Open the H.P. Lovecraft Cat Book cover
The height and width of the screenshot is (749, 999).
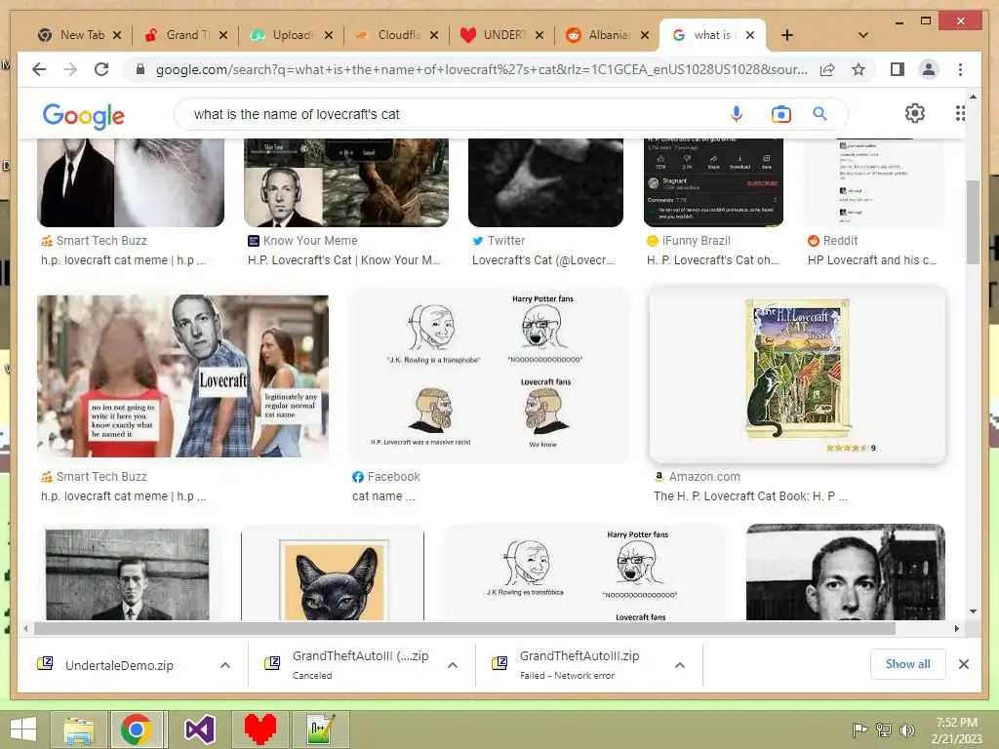click(797, 374)
